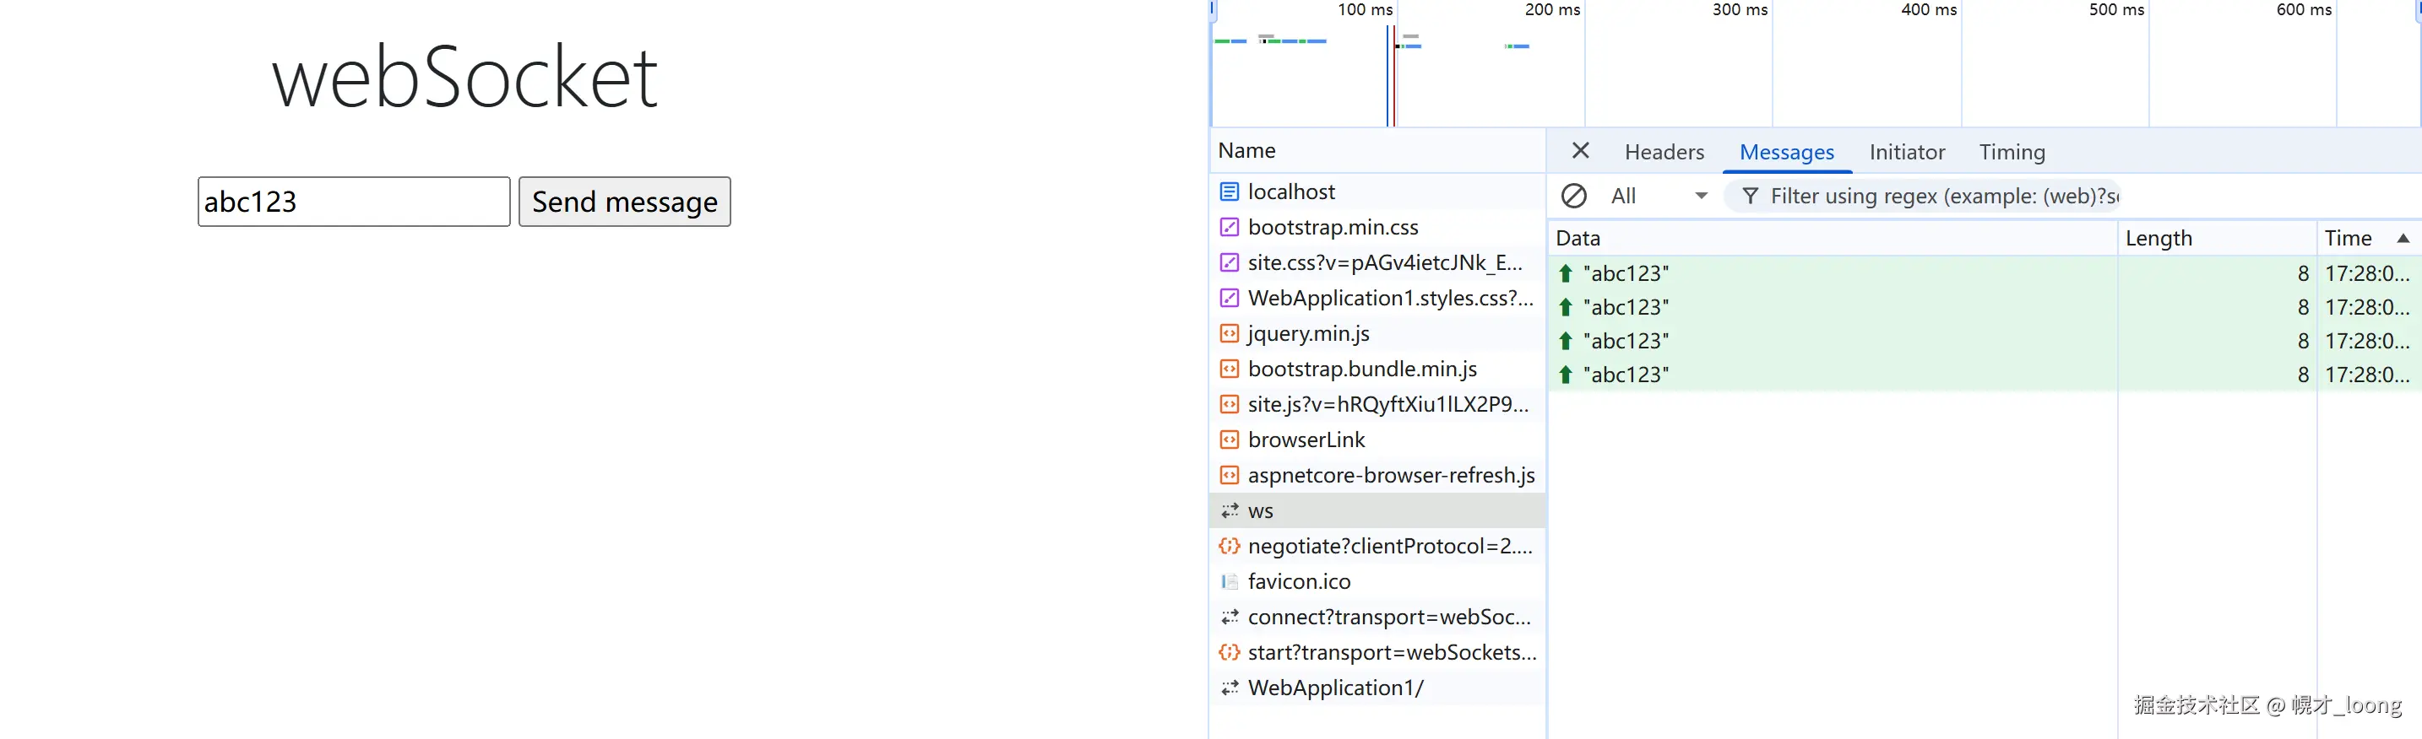Click the 200 ms timeline marker
Viewport: 2422px width, 739px height.
click(1552, 9)
